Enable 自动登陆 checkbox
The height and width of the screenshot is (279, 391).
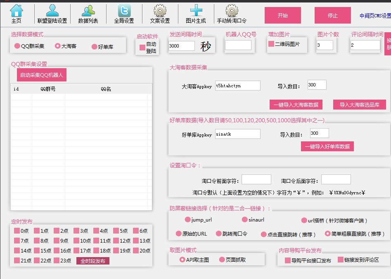pyautogui.click(x=142, y=48)
